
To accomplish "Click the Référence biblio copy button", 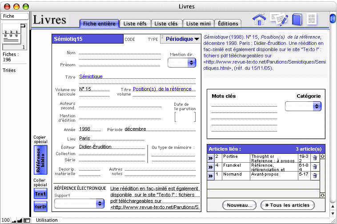I will click(40, 160).
